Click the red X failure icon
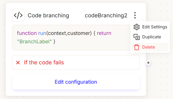 point(18,62)
